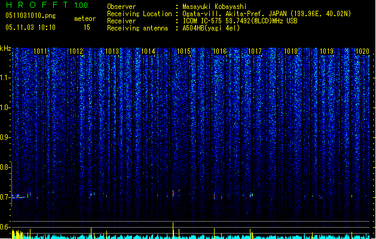Click the 1.0 kHz axis tick label
Screen dimensions: 376x239
(x=5, y=108)
